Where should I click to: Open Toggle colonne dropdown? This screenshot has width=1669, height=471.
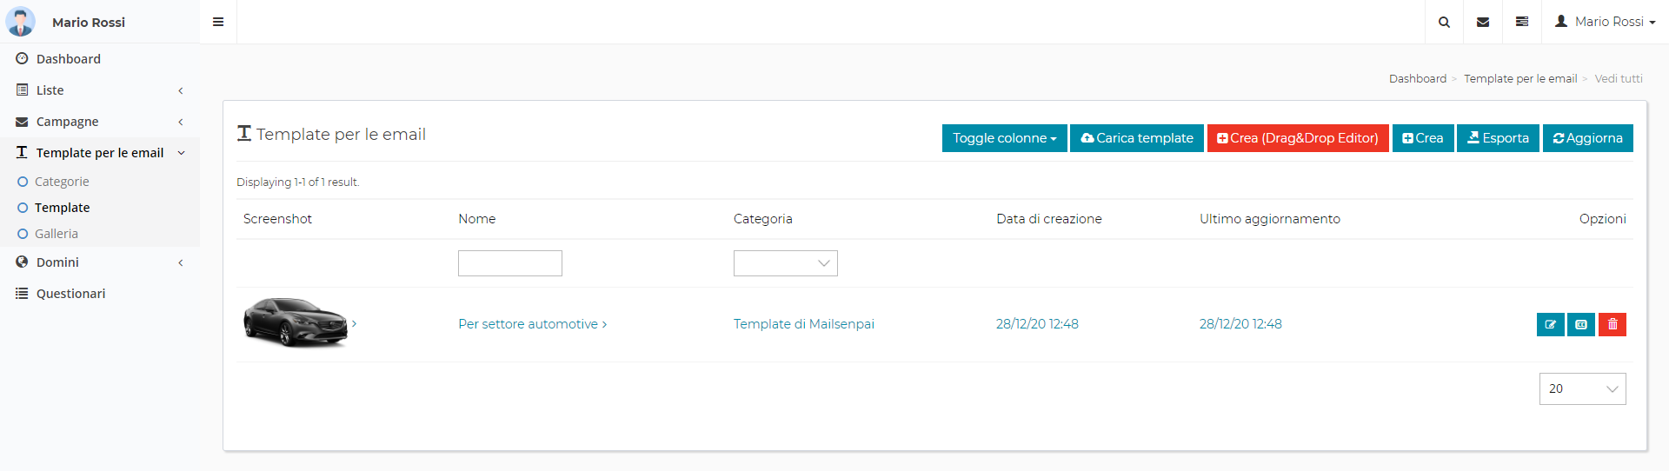tap(1004, 138)
